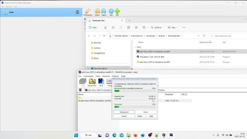Create a New virtual machine in VirtualBox

111,12
